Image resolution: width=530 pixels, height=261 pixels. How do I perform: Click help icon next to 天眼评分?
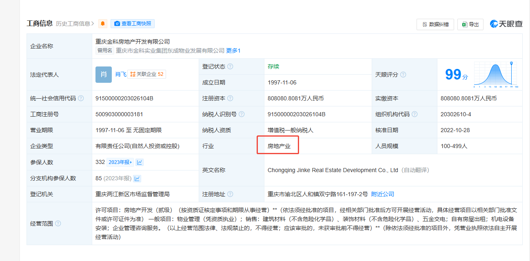coord(403,75)
